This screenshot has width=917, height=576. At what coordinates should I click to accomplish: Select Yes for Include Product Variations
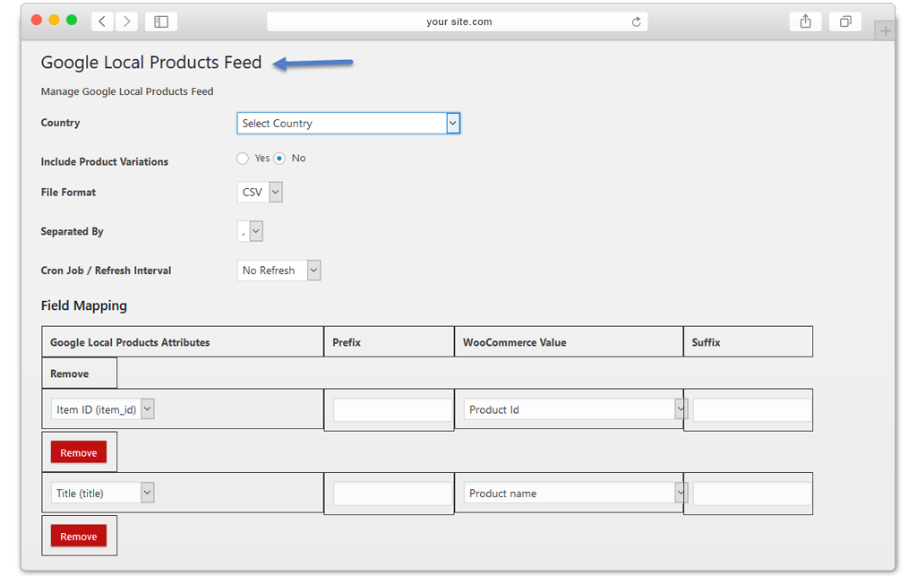[243, 159]
